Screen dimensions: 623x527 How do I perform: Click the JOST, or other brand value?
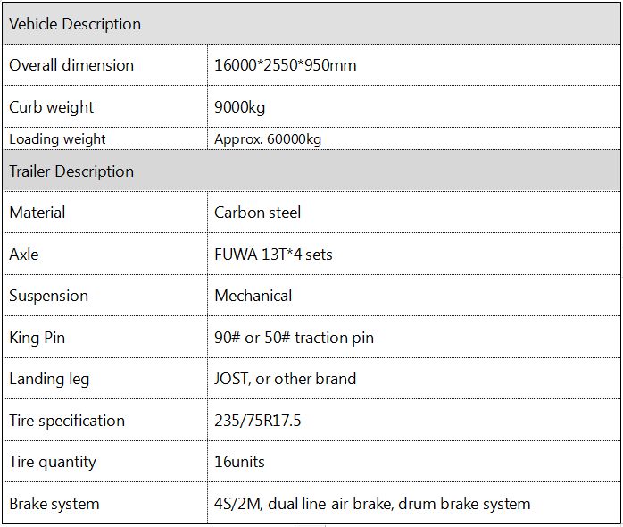click(x=286, y=379)
